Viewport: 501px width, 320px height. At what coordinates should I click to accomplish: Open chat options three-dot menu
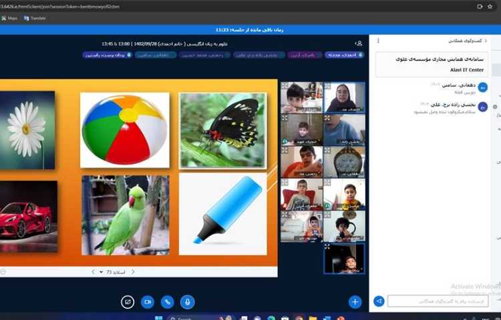[x=378, y=41]
